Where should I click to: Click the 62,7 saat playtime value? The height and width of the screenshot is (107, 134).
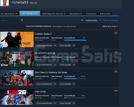coord(38,98)
